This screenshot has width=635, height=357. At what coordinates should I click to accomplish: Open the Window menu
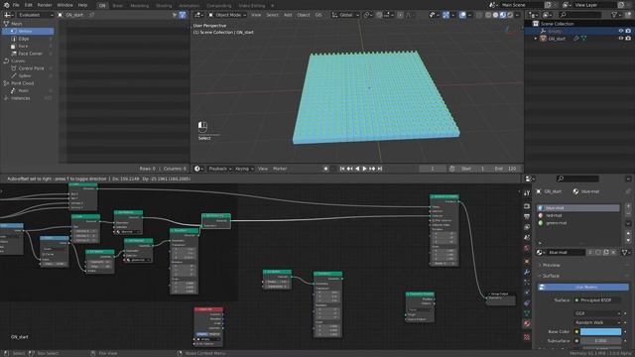(x=64, y=5)
